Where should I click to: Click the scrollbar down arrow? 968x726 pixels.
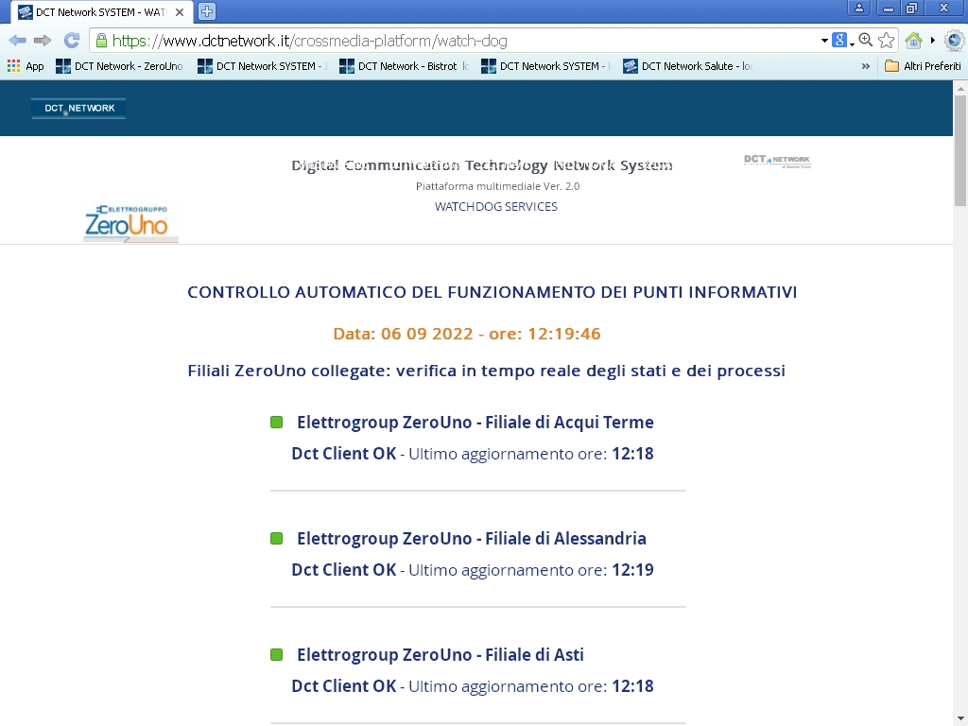click(x=960, y=719)
